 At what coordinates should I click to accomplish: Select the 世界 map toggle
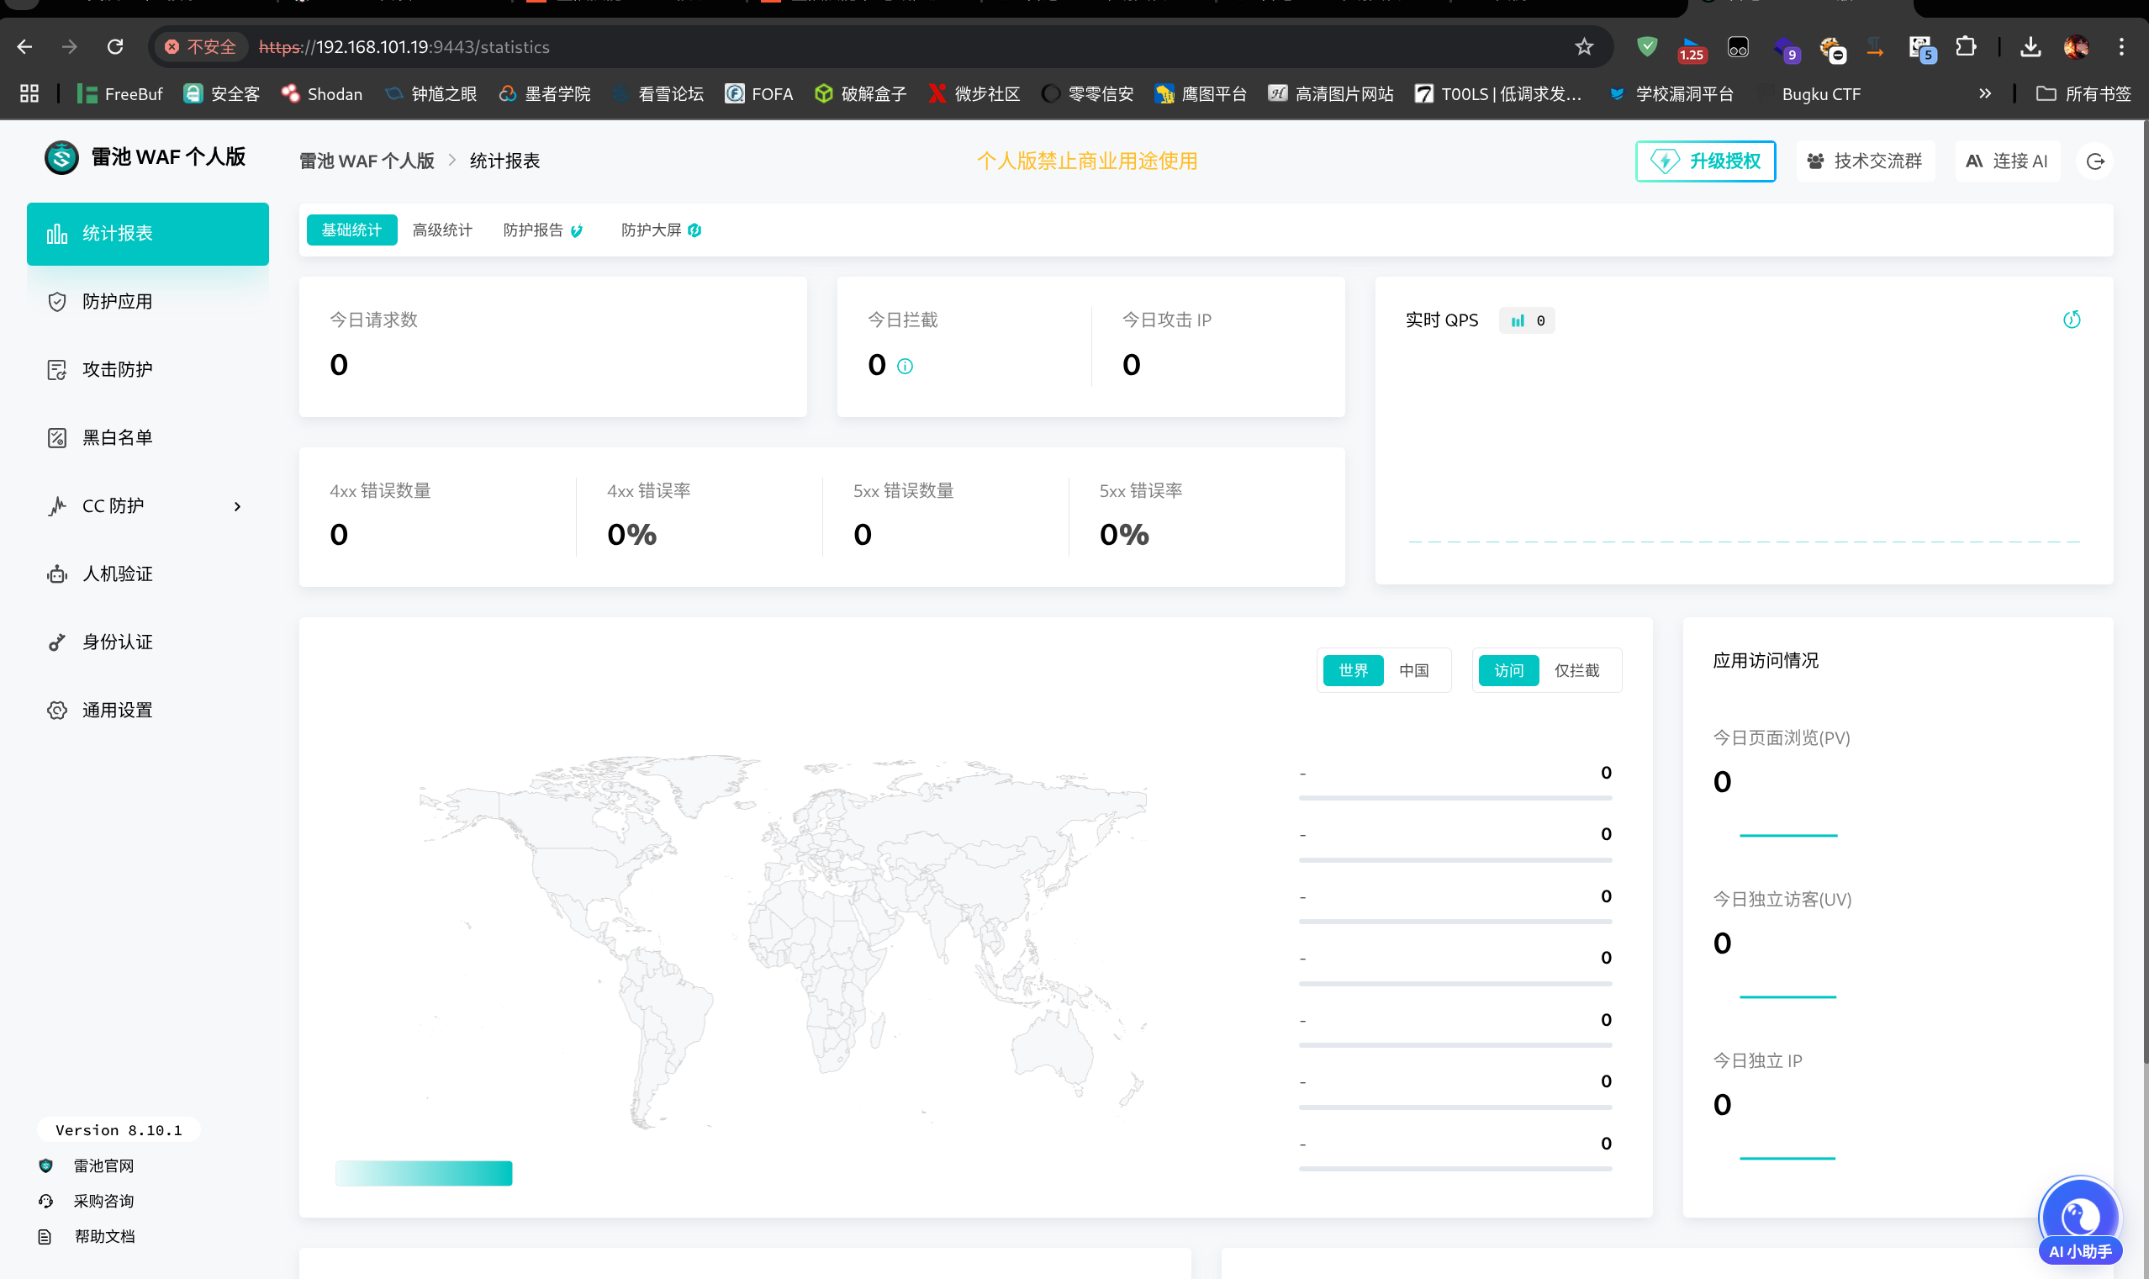click(1353, 670)
